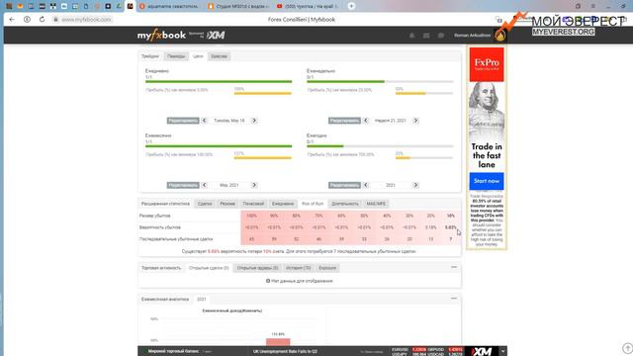Screen dimensions: 633x356
Task: Open a new browser tab with plus
Action: [x=351, y=6]
